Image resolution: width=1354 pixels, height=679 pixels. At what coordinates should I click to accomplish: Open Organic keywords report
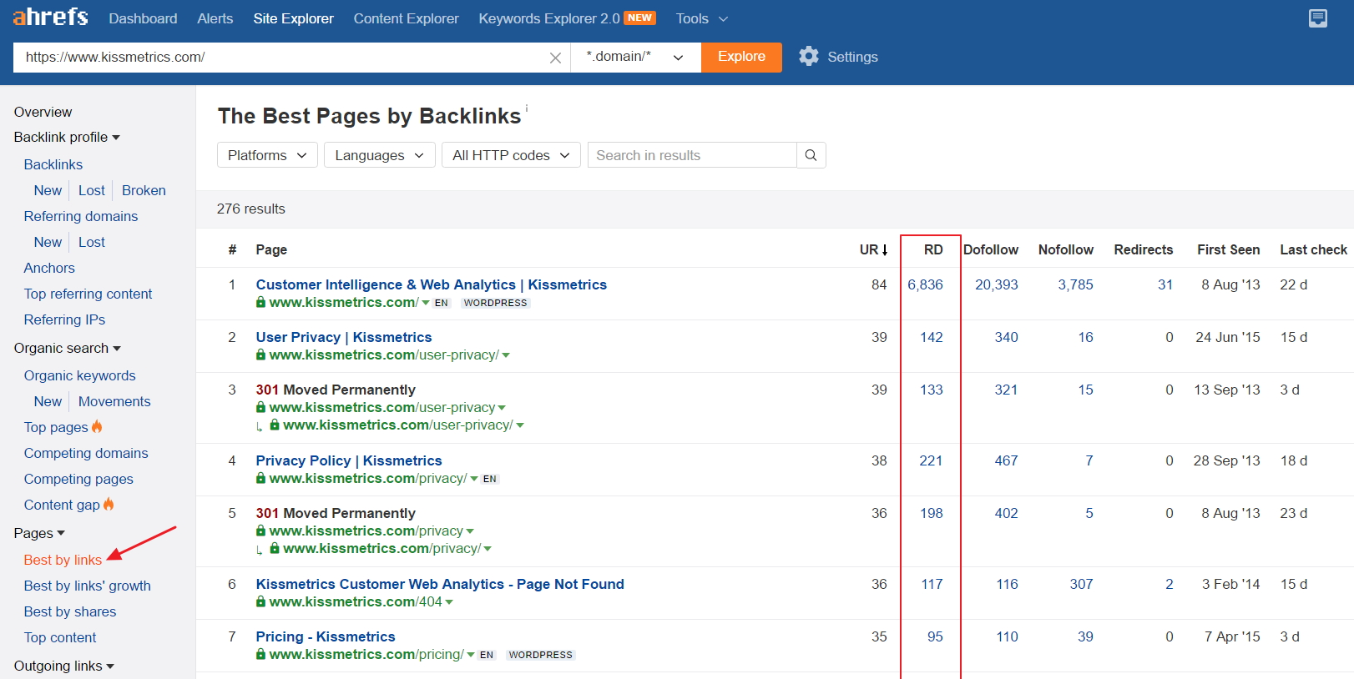click(79, 375)
